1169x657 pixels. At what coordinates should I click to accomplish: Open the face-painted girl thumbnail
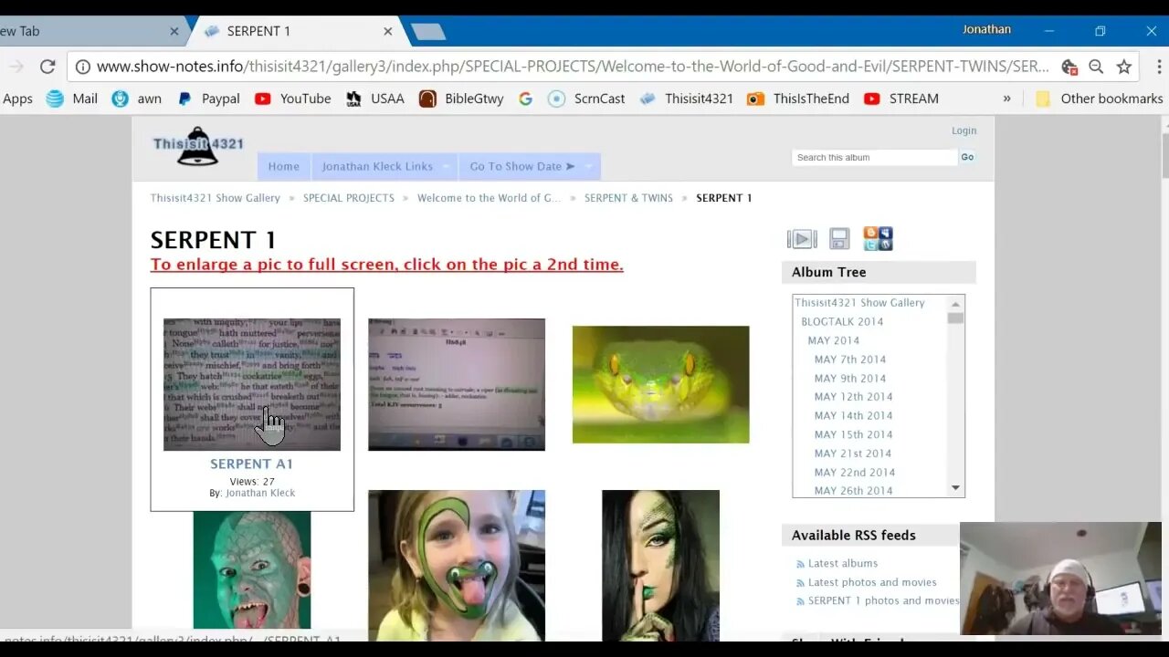point(457,566)
